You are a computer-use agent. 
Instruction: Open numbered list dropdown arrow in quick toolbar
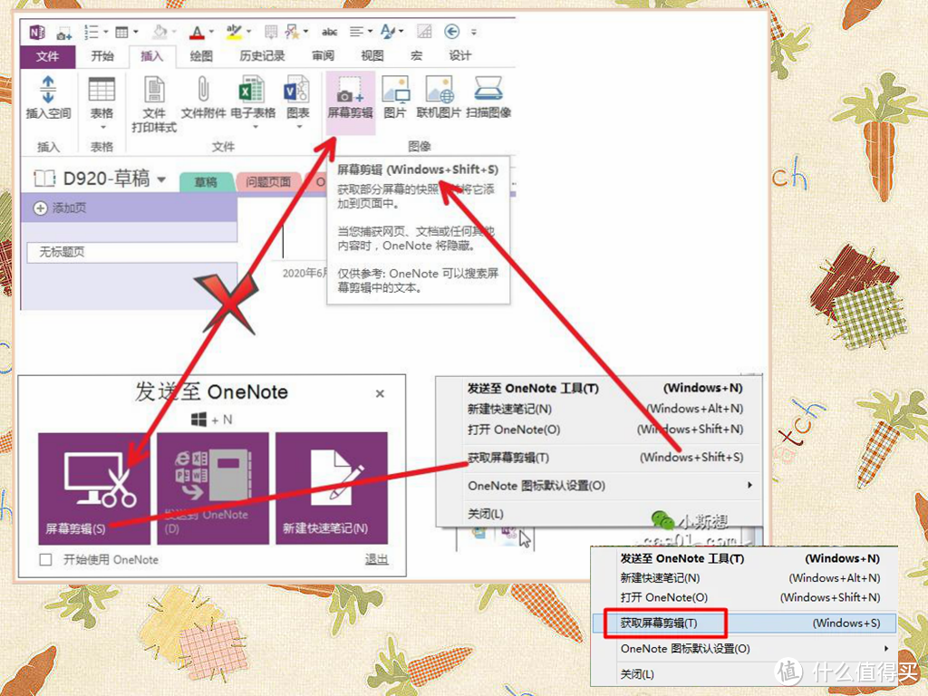pos(106,32)
